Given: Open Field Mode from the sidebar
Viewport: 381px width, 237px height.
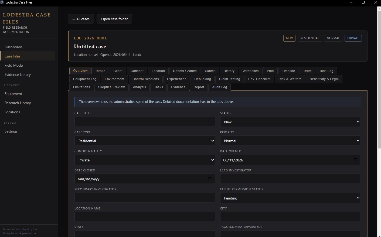Looking at the screenshot, I should coord(28,65).
